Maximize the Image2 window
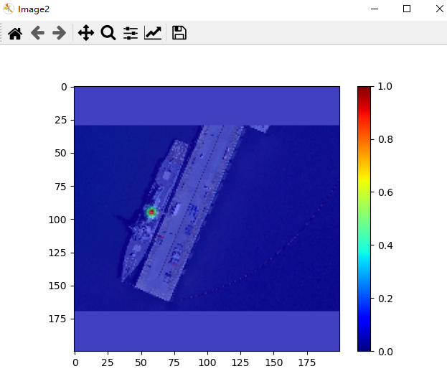The height and width of the screenshot is (384, 447). [407, 9]
